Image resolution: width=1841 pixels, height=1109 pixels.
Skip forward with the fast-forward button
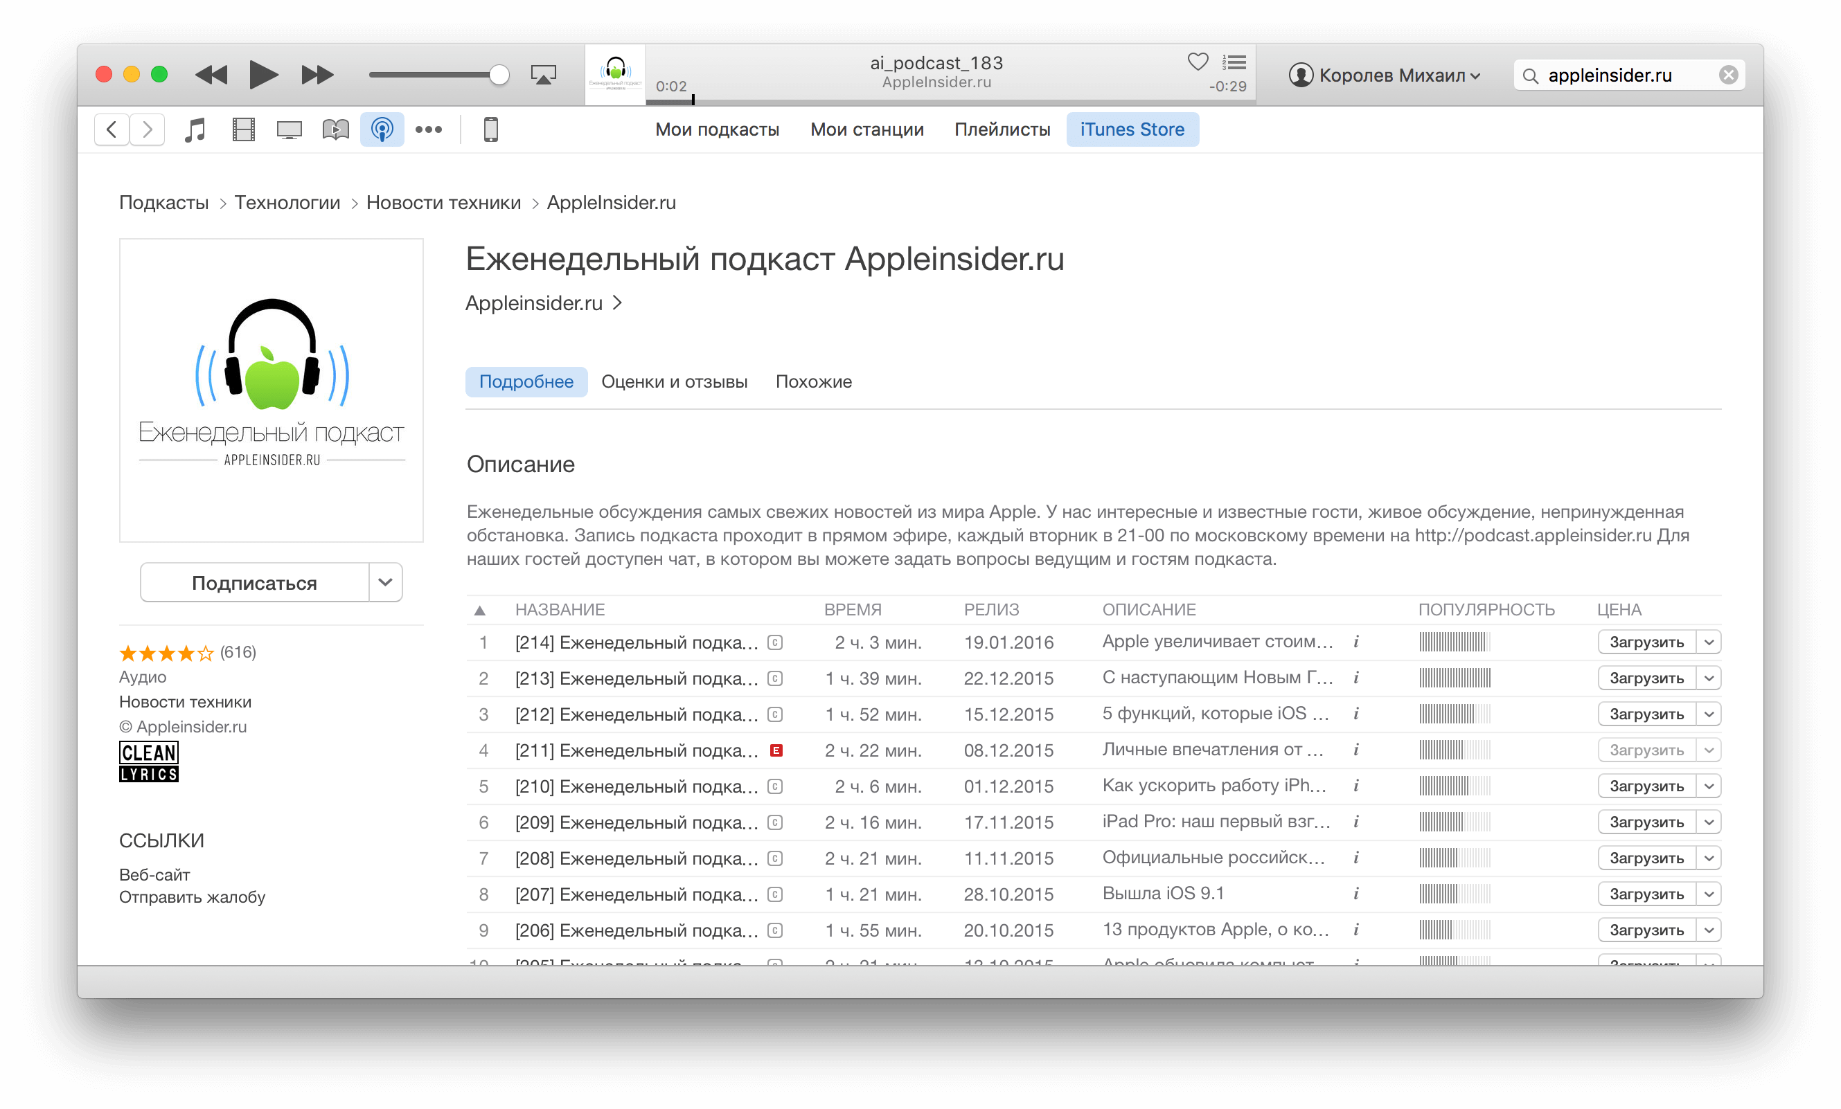[x=317, y=75]
